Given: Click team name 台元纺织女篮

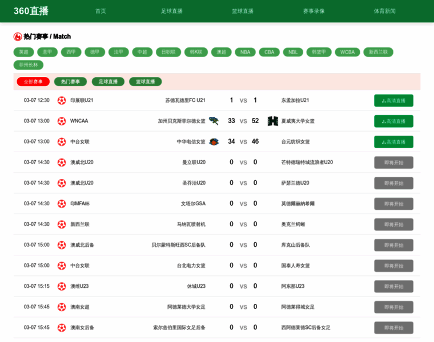Looking at the screenshot, I should click(295, 142).
